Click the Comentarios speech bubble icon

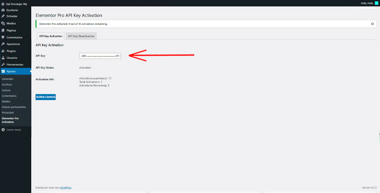click(3, 38)
